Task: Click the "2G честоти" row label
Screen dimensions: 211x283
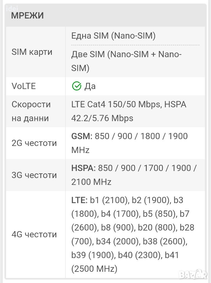Action: [x=34, y=143]
